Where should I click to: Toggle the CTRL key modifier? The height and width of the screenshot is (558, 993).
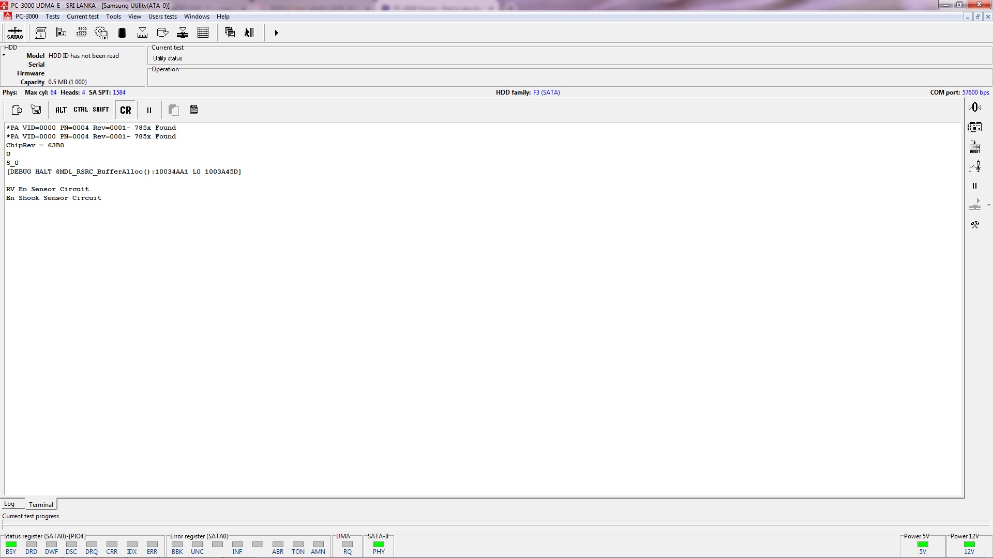(x=81, y=110)
